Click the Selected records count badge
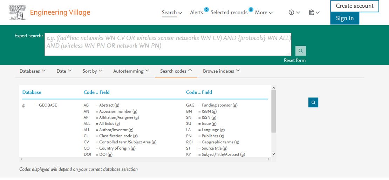389x180 pixels. [251, 10]
